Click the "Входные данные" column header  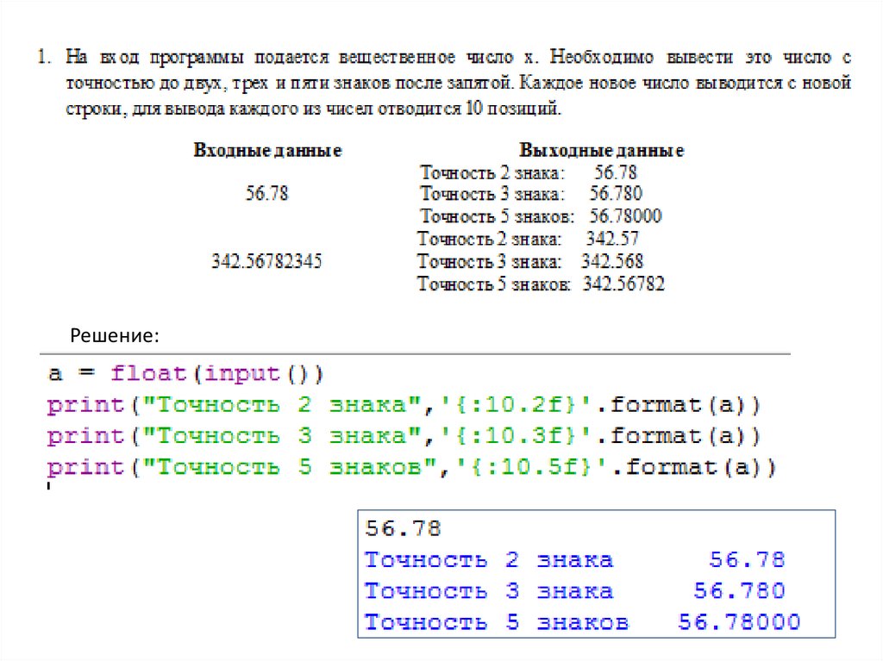click(267, 151)
